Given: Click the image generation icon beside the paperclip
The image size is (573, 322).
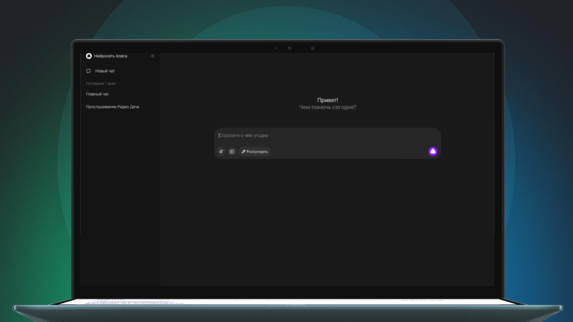Looking at the screenshot, I should (x=232, y=151).
